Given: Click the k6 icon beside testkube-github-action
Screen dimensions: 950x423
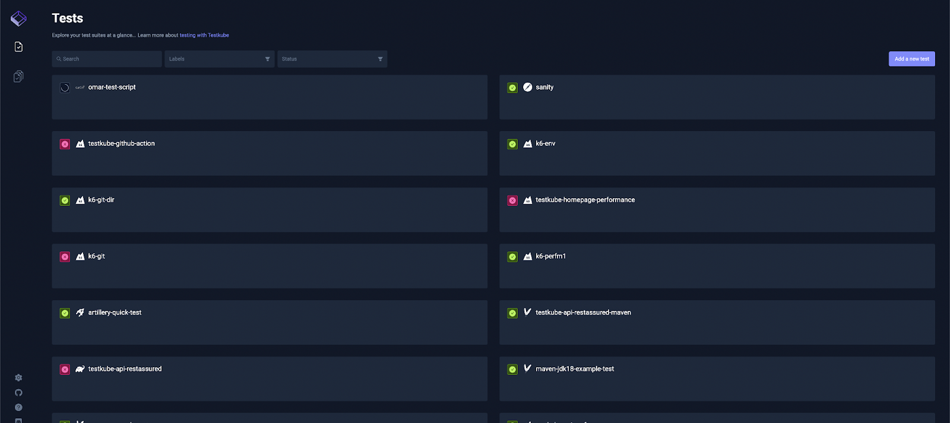Looking at the screenshot, I should click(80, 144).
